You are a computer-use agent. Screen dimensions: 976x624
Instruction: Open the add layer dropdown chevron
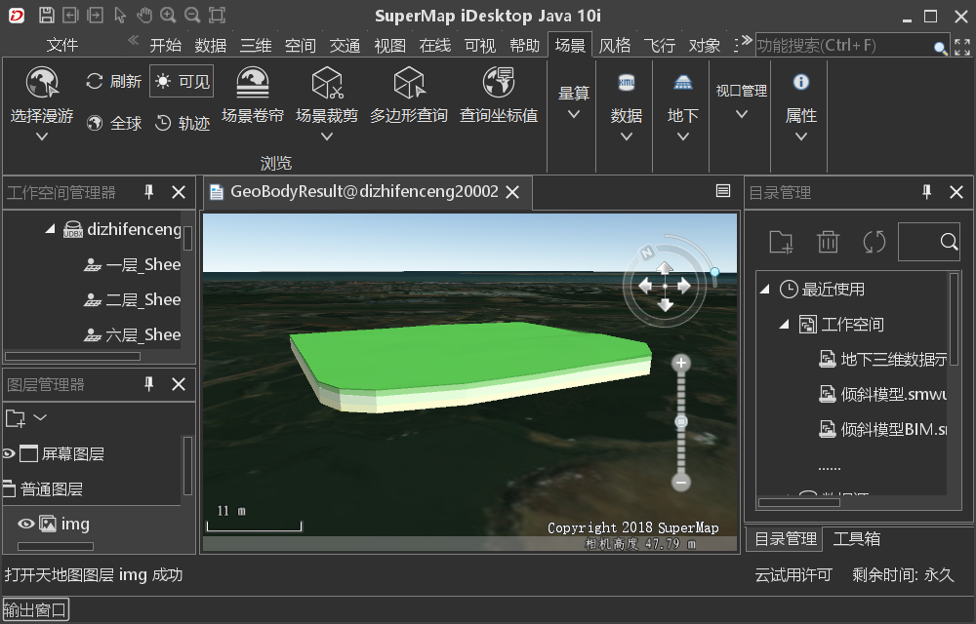40,417
